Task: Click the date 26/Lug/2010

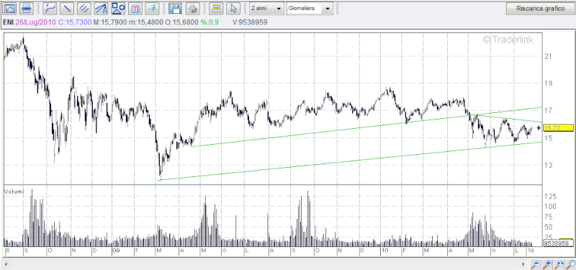Action: point(35,22)
